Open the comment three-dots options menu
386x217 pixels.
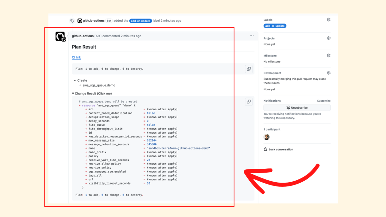pos(252,36)
